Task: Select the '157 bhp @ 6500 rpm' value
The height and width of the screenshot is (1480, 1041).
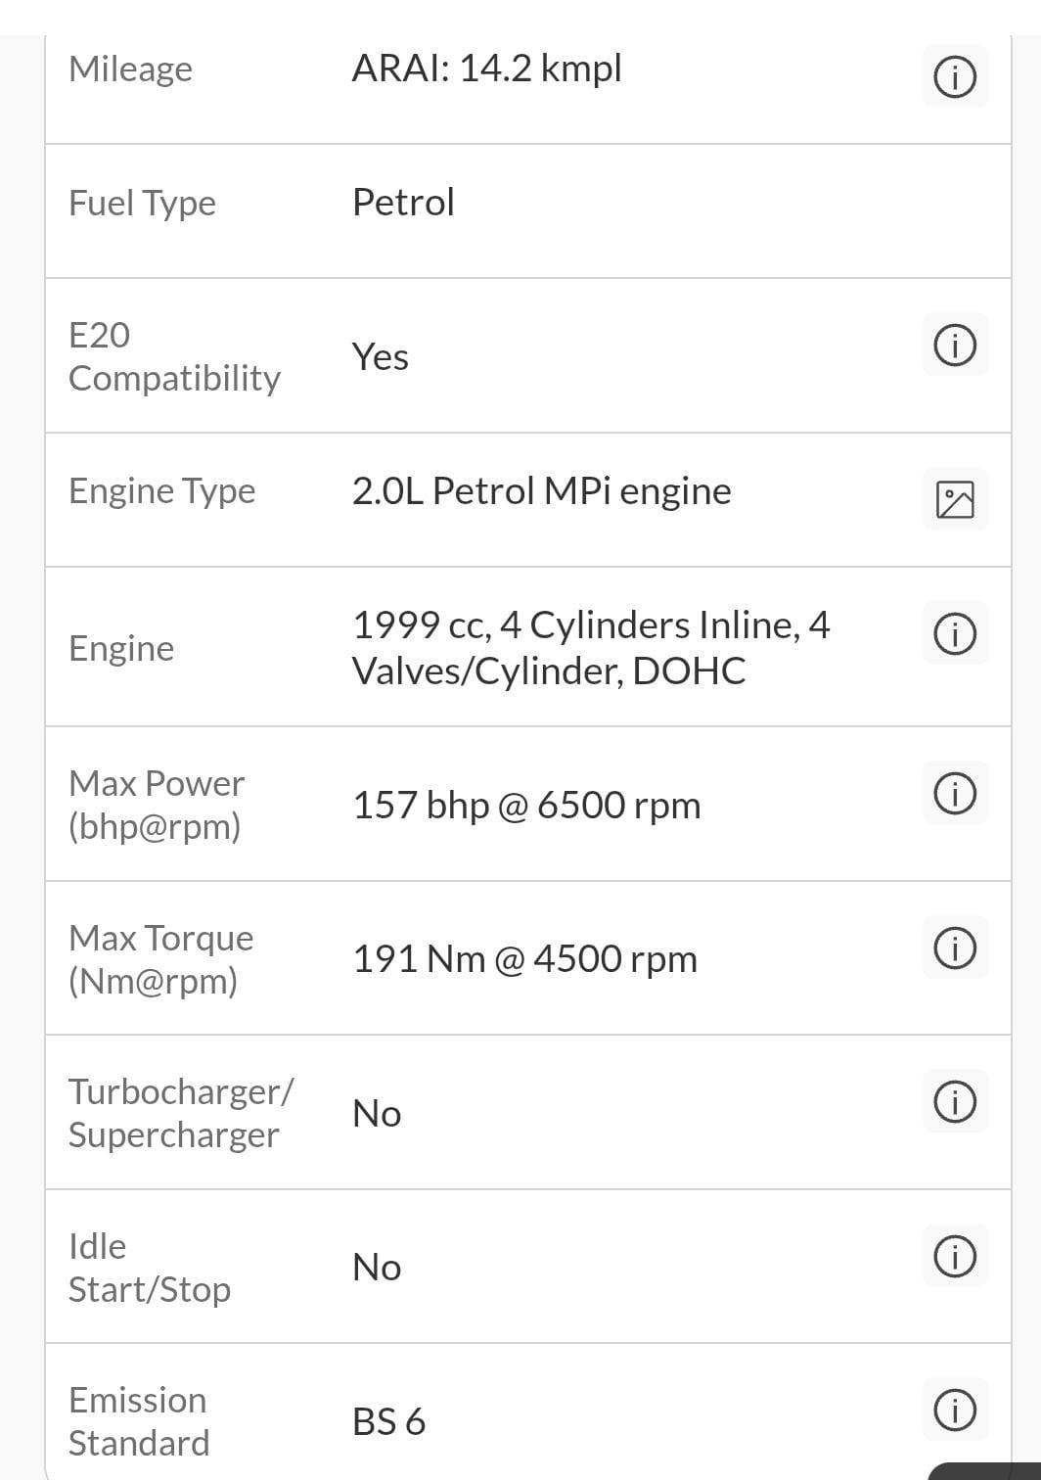Action: (x=526, y=806)
